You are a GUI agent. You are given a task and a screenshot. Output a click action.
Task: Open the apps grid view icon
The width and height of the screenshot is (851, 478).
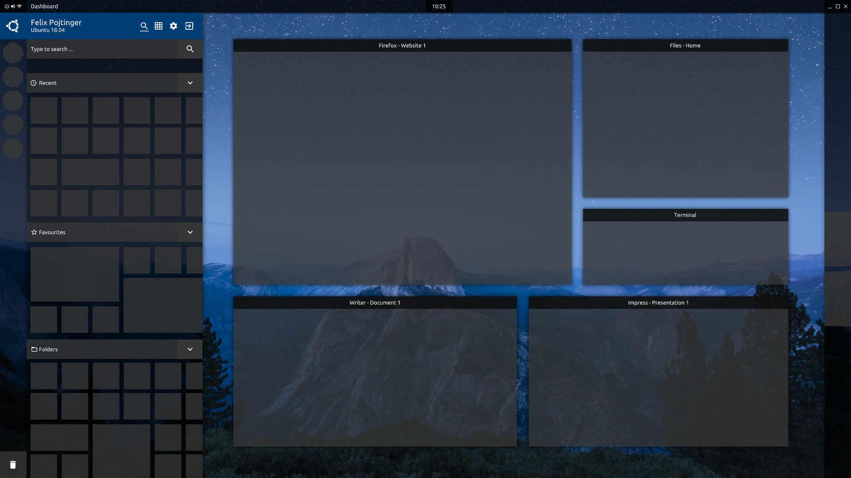159,26
